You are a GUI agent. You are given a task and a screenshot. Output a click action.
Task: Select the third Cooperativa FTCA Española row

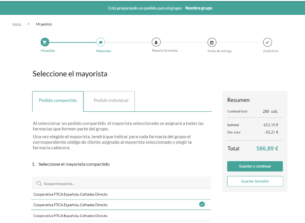tap(121, 215)
